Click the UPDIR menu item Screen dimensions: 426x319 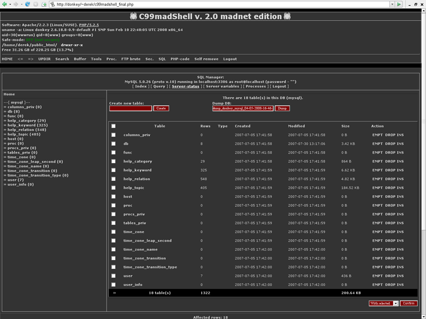point(44,59)
